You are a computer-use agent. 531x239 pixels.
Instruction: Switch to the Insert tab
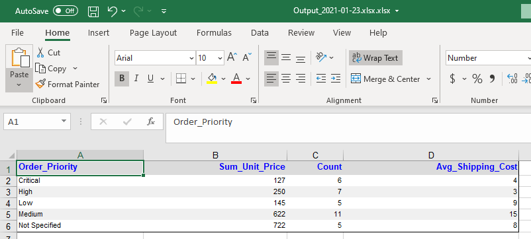(x=99, y=33)
